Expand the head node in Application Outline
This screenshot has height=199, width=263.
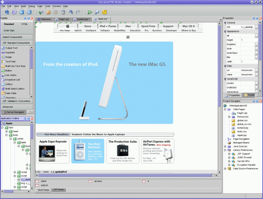pyautogui.click(x=7, y=131)
